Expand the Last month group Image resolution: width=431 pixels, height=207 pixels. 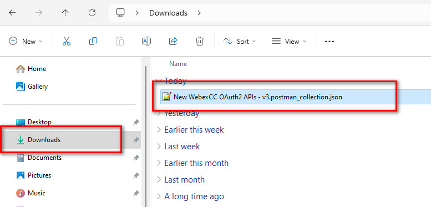tap(159, 180)
